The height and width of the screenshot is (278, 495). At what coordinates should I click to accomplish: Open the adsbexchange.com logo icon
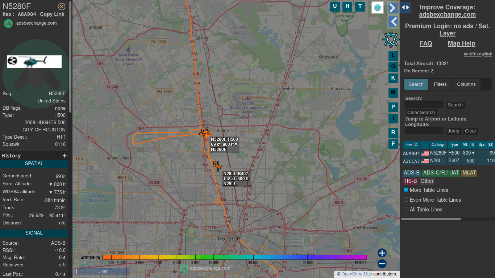[x=9, y=24]
